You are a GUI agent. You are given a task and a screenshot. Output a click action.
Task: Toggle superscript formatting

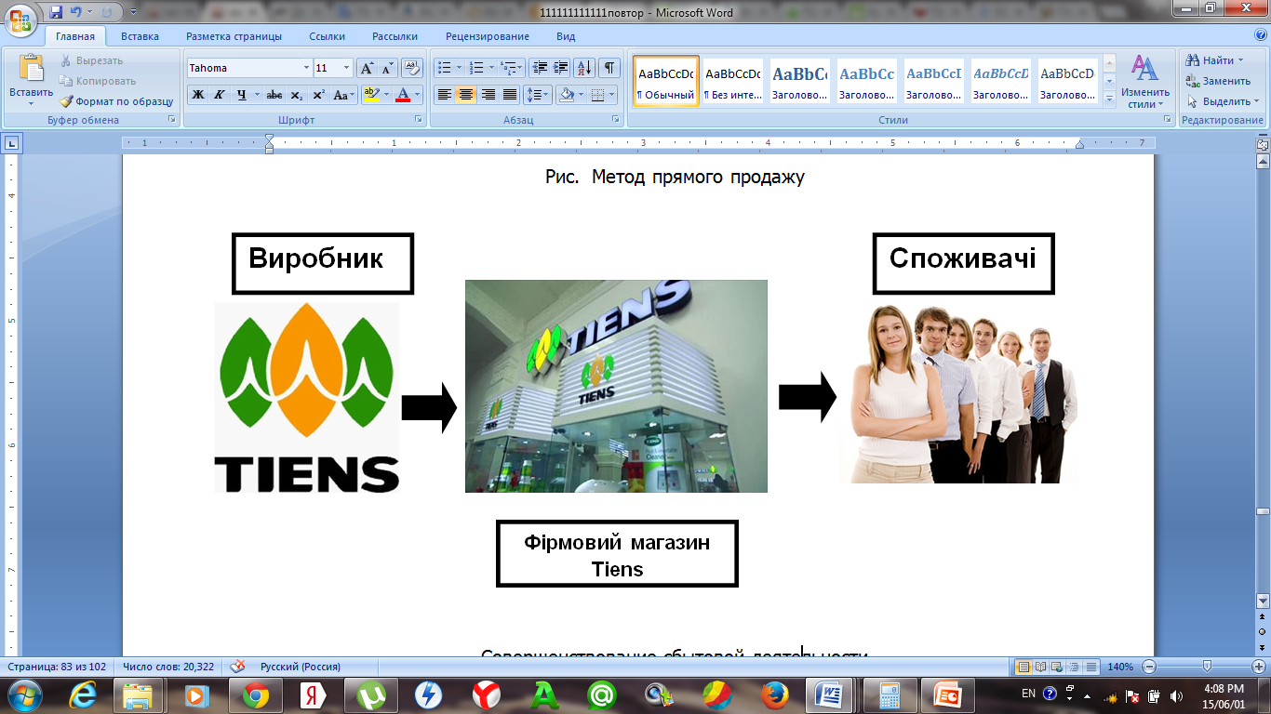click(x=318, y=95)
